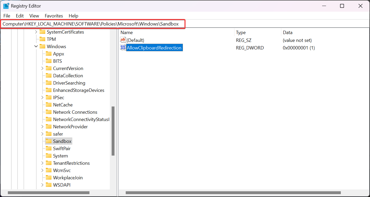Screen dimensions: 370x197
Task: Open the Help menu
Action: tap(73, 16)
